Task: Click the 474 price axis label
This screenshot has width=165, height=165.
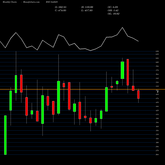Action: pos(157,98)
